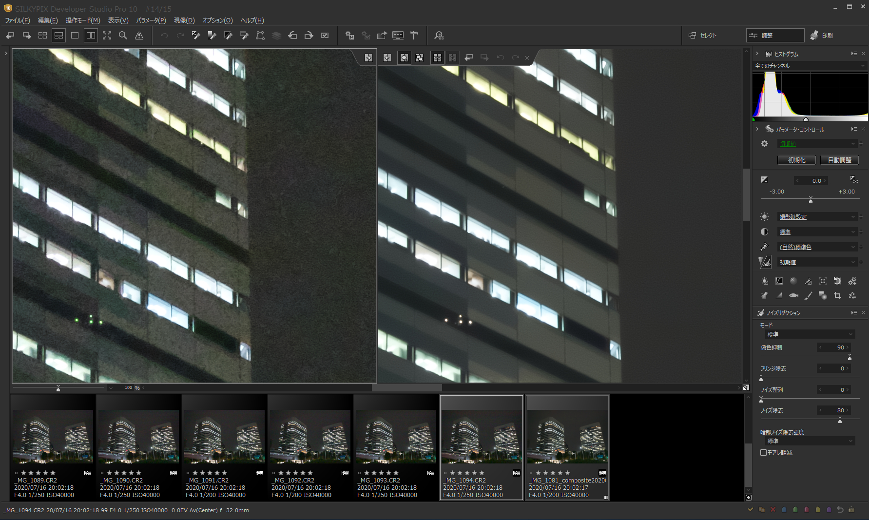Image resolution: width=869 pixels, height=520 pixels.
Task: Click the 偽色抑制 slider handle
Action: (x=850, y=358)
